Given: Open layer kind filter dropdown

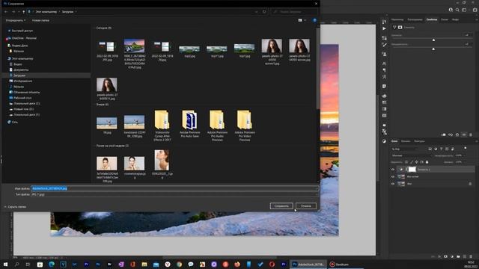Looking at the screenshot, I should pyautogui.click(x=405, y=149).
